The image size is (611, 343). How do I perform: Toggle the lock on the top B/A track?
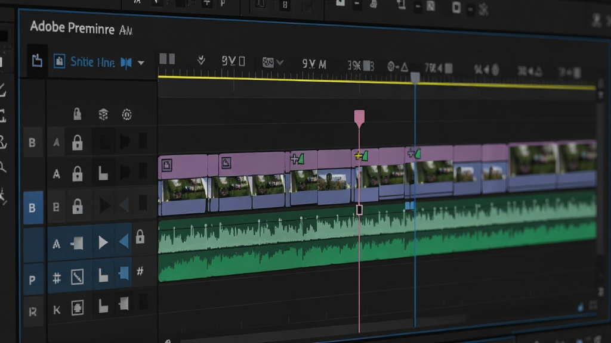[77, 143]
